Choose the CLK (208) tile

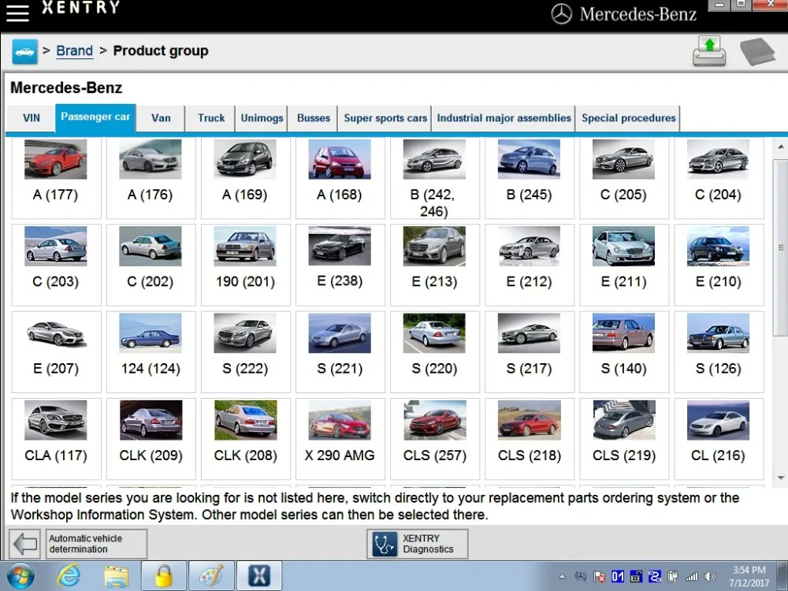tap(245, 439)
